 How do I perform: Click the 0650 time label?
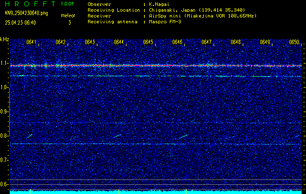click(294, 42)
